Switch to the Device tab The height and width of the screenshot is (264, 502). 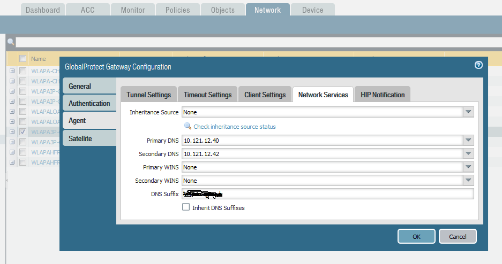pos(313,10)
